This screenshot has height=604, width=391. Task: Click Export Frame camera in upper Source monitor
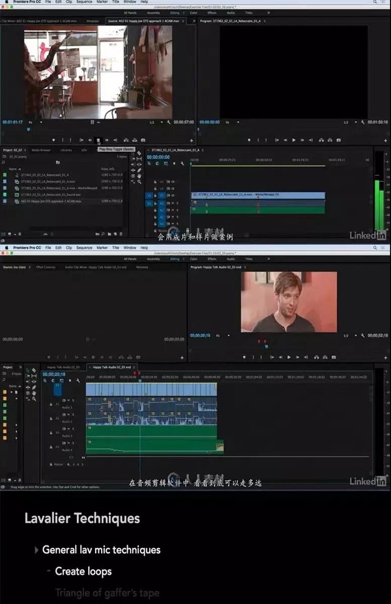coord(143,140)
